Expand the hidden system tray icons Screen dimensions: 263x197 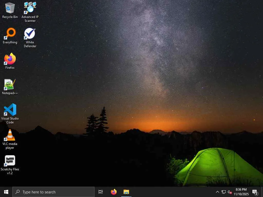(217, 192)
